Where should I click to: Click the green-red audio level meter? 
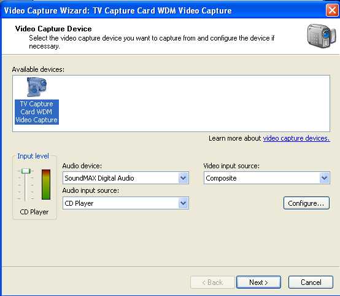coord(46,184)
